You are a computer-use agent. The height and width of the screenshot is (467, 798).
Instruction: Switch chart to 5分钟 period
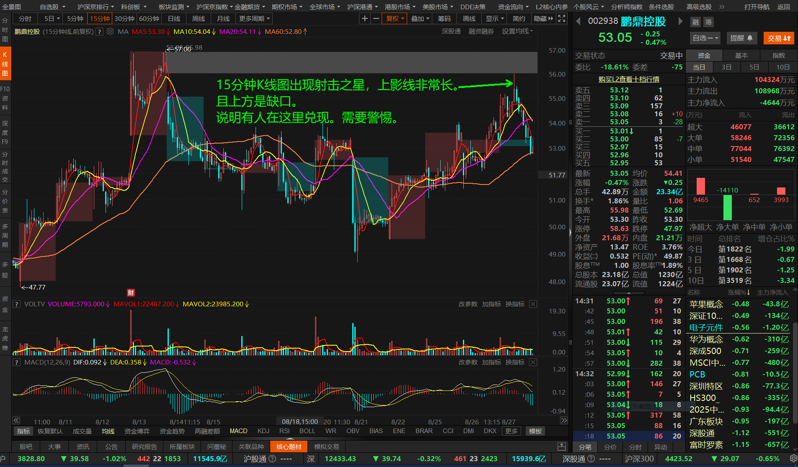tap(75, 18)
